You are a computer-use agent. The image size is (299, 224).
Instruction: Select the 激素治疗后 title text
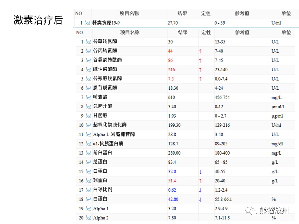(x=38, y=20)
